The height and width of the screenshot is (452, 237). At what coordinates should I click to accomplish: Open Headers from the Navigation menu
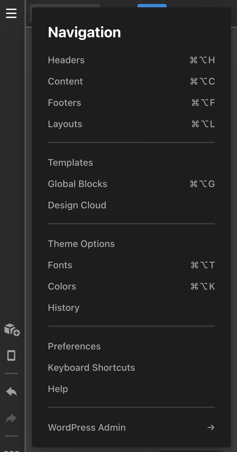131,60
